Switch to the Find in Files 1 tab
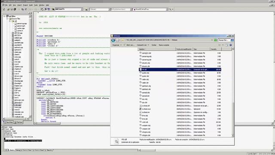 click(x=27, y=150)
